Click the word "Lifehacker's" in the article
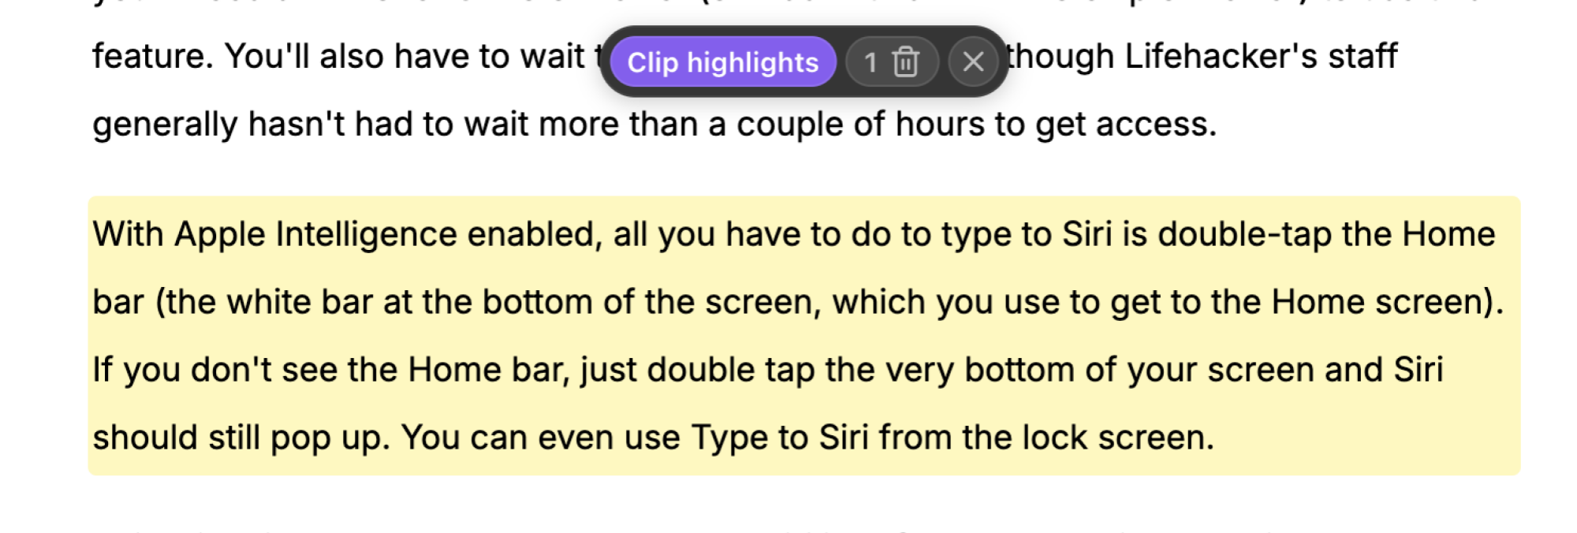 [x=1221, y=57]
